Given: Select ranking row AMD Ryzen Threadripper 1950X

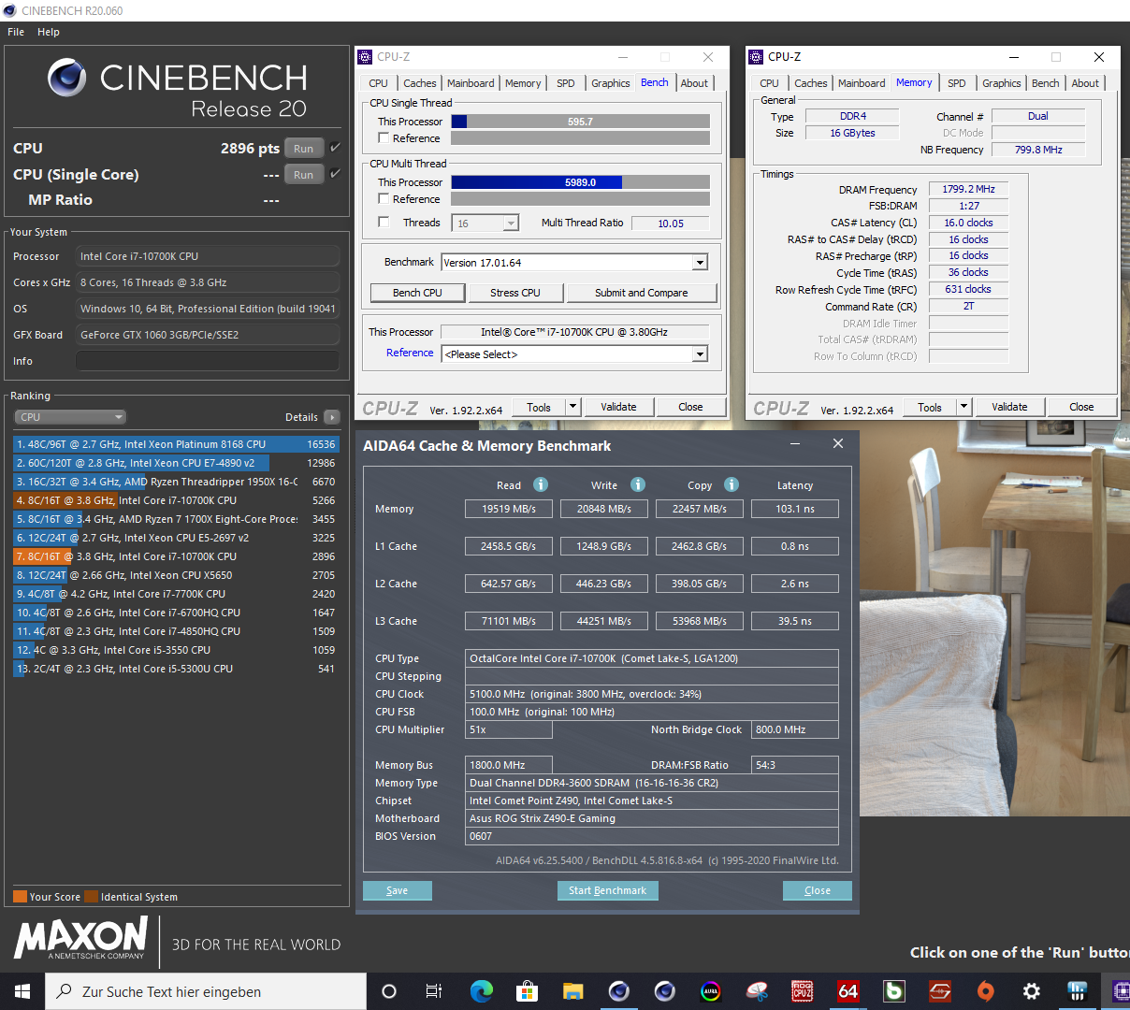Looking at the screenshot, I should coord(176,482).
